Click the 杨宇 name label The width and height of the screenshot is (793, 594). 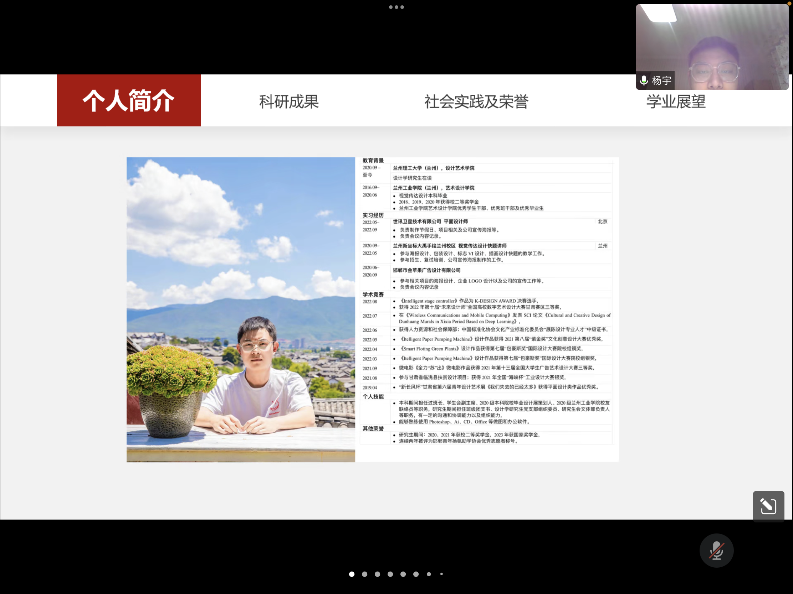point(661,80)
